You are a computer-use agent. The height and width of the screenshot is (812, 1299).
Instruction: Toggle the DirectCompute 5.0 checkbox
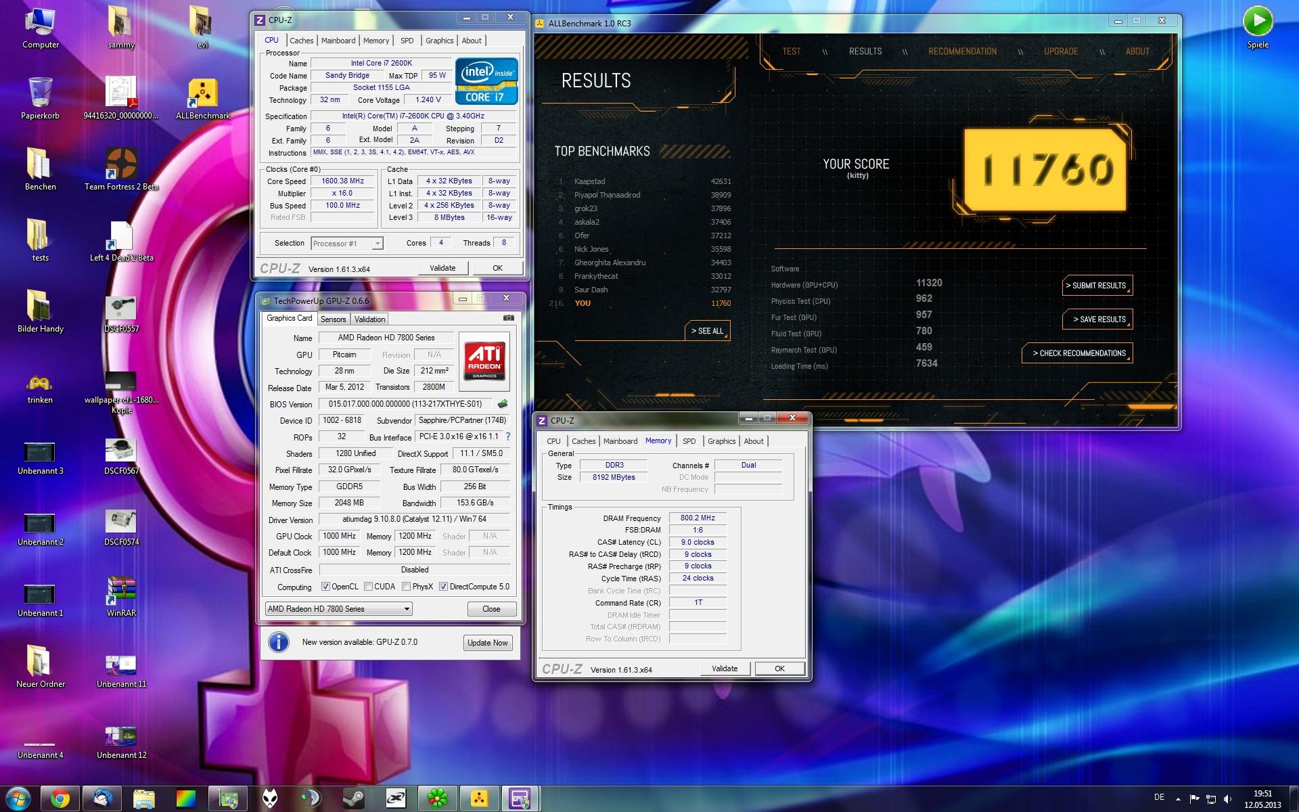point(443,587)
